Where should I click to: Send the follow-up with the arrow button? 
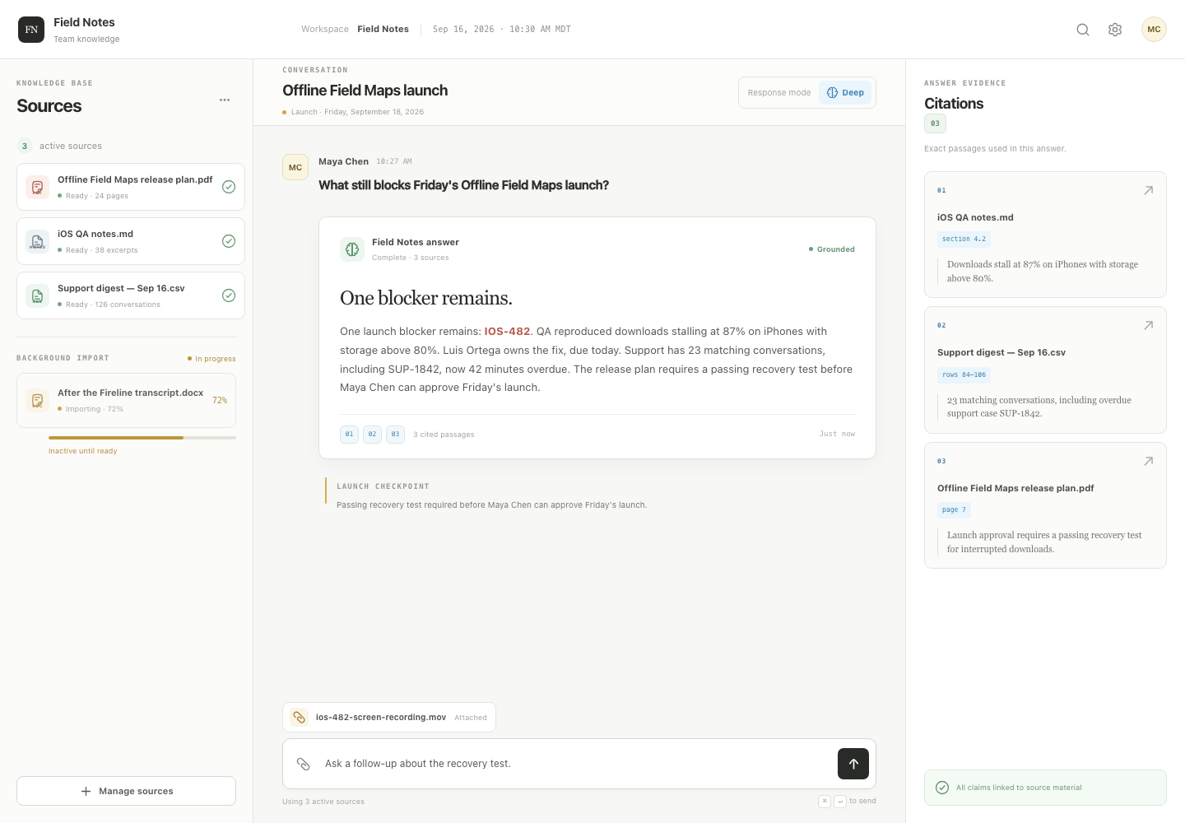[853, 764]
